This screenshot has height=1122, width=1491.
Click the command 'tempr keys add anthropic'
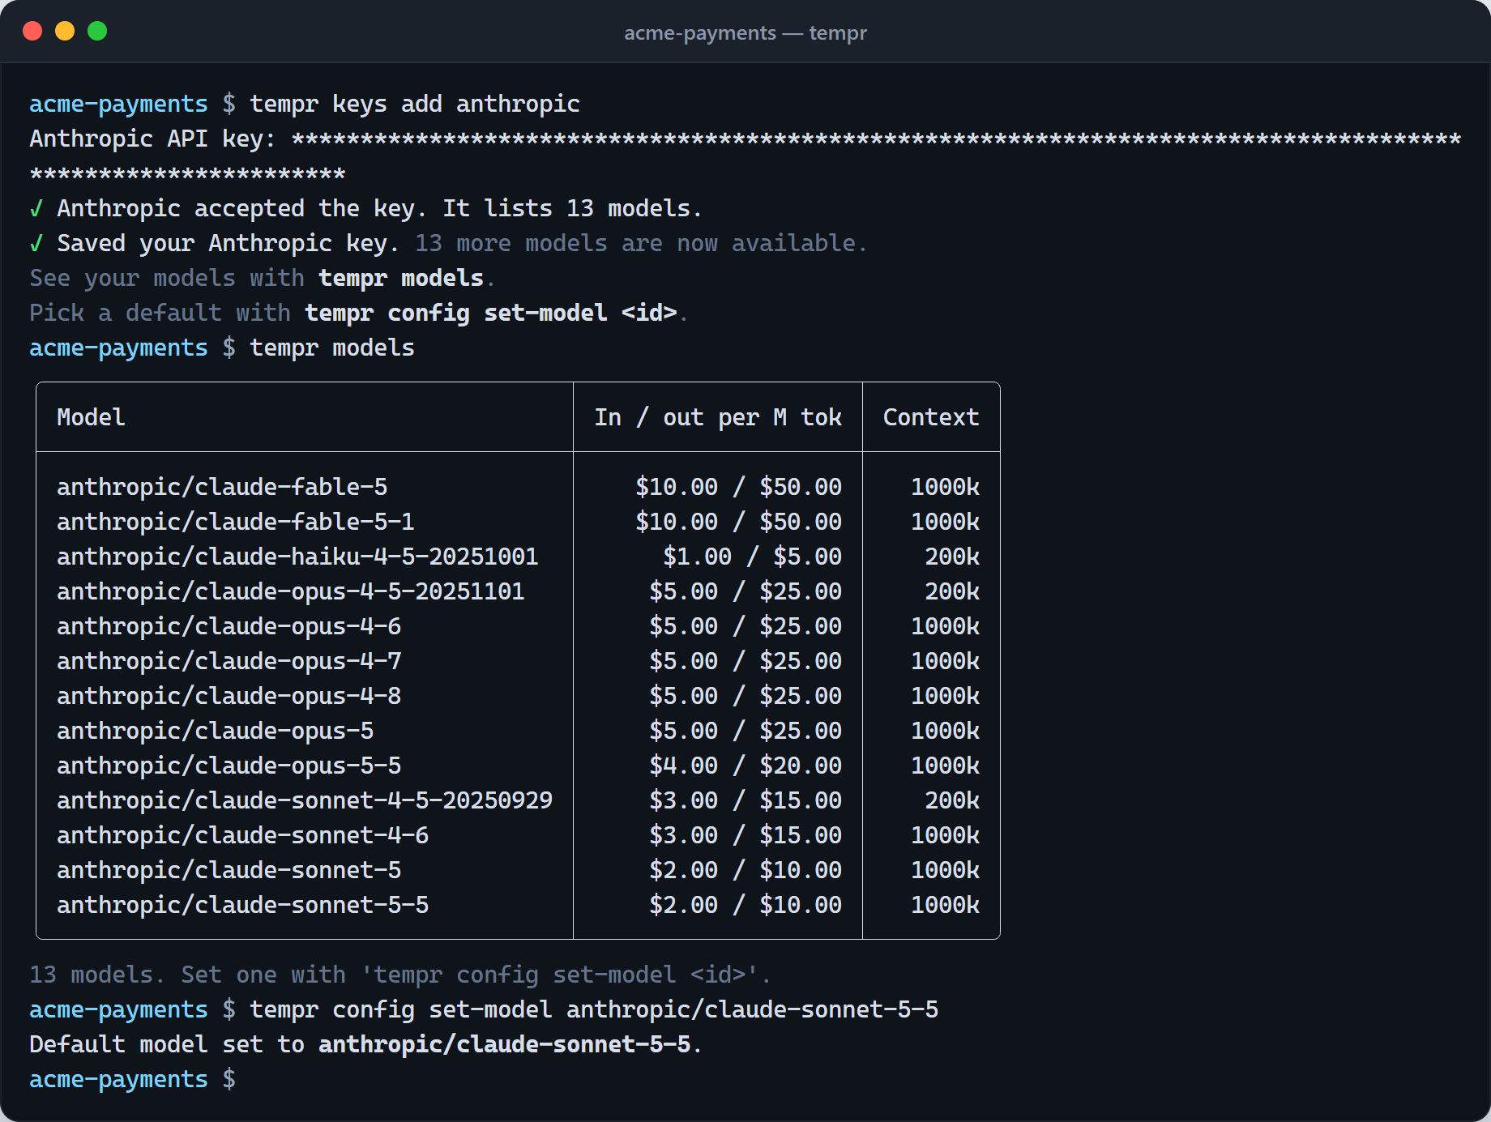tap(414, 104)
